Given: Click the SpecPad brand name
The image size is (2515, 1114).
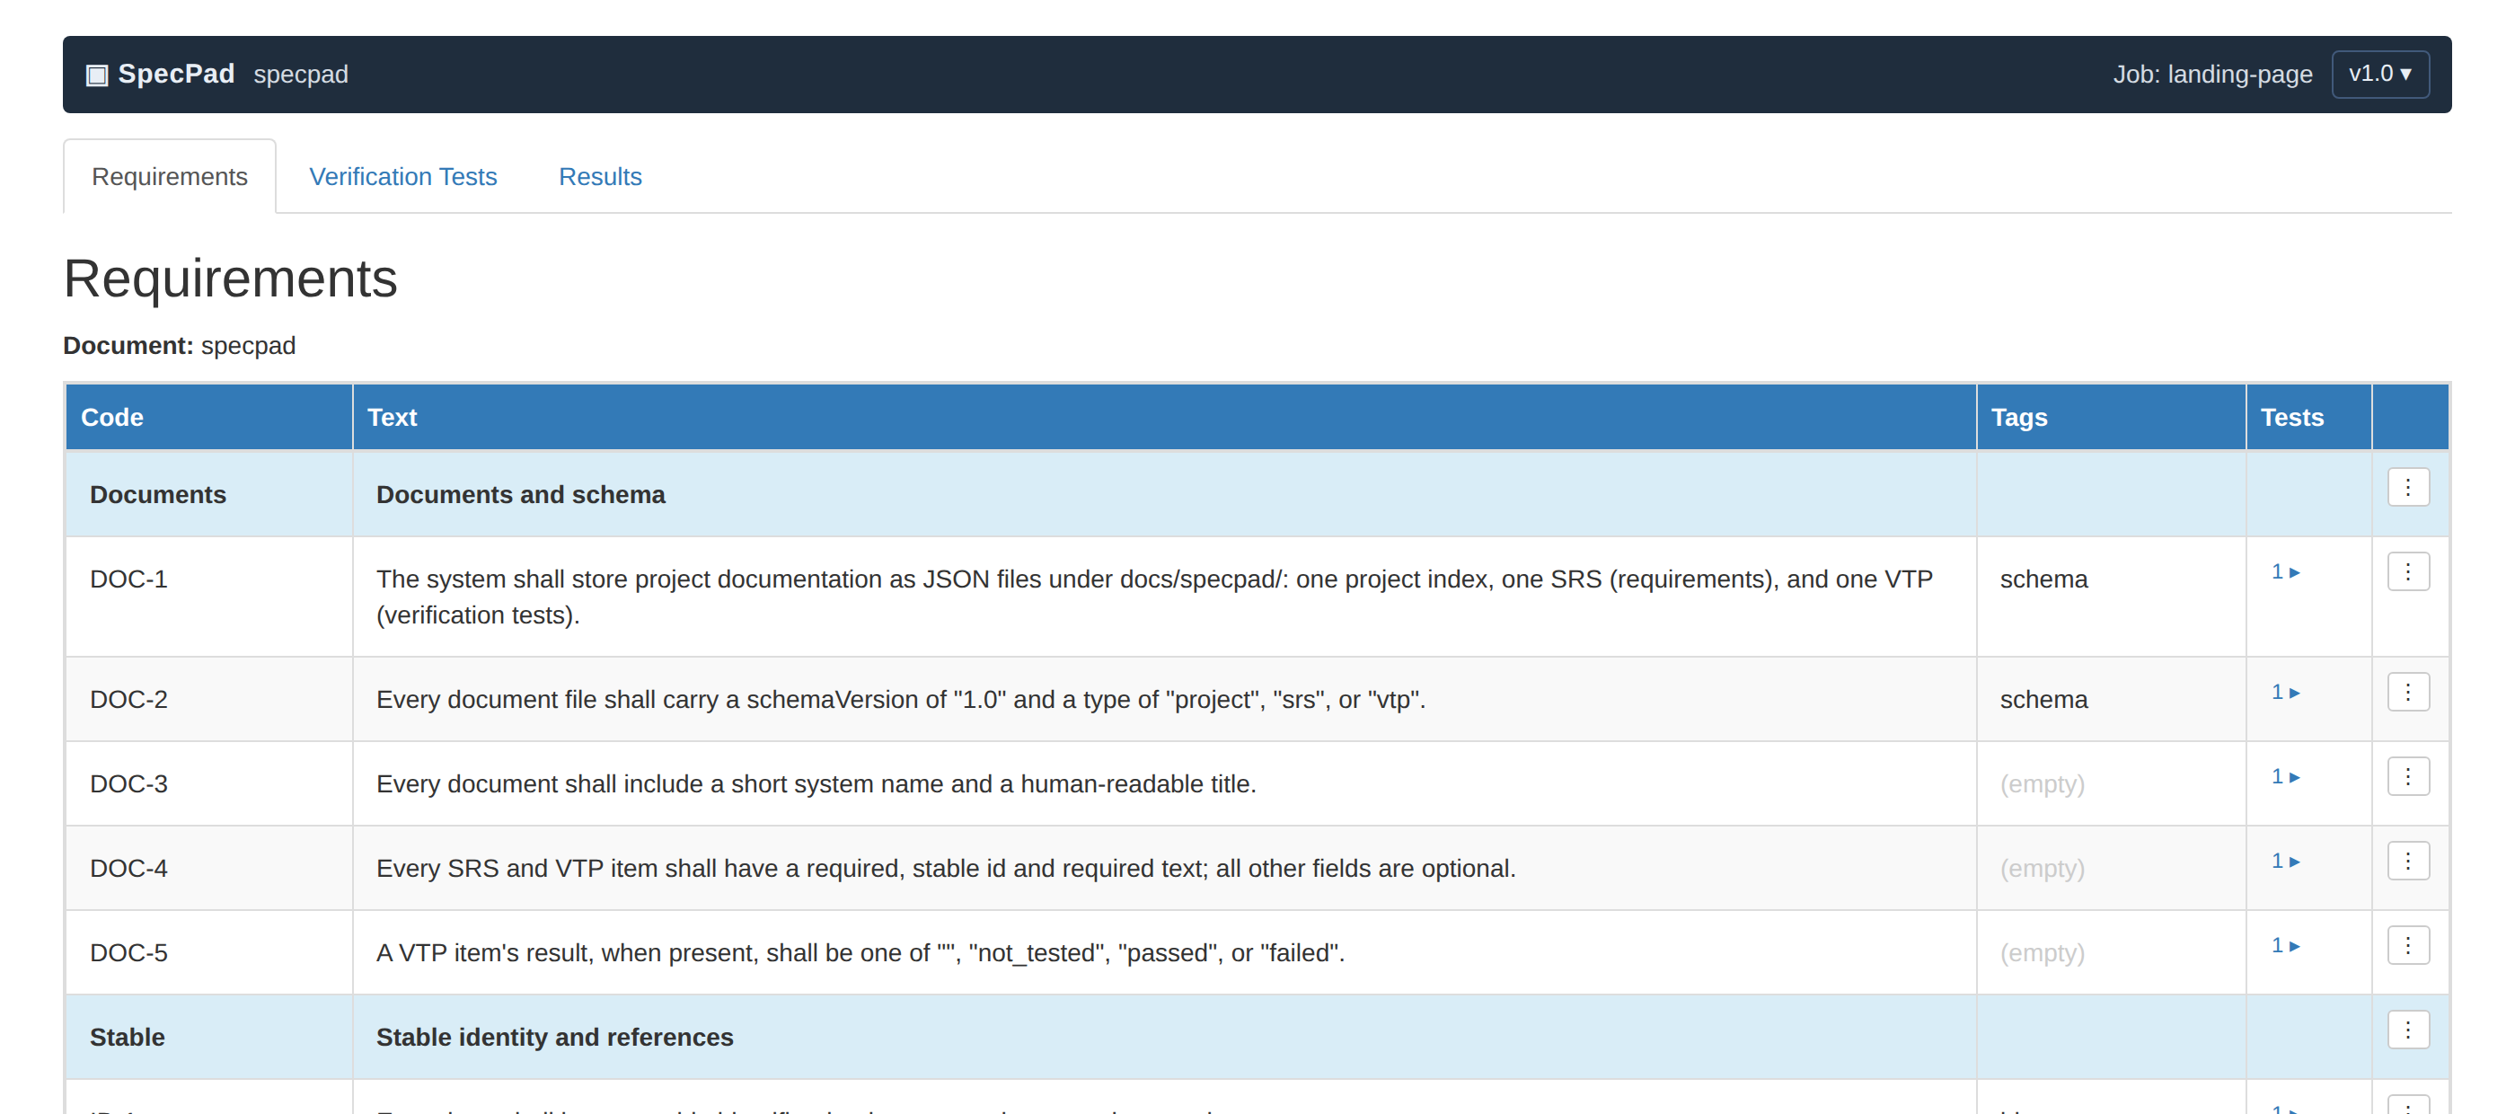Looking at the screenshot, I should [x=176, y=75].
